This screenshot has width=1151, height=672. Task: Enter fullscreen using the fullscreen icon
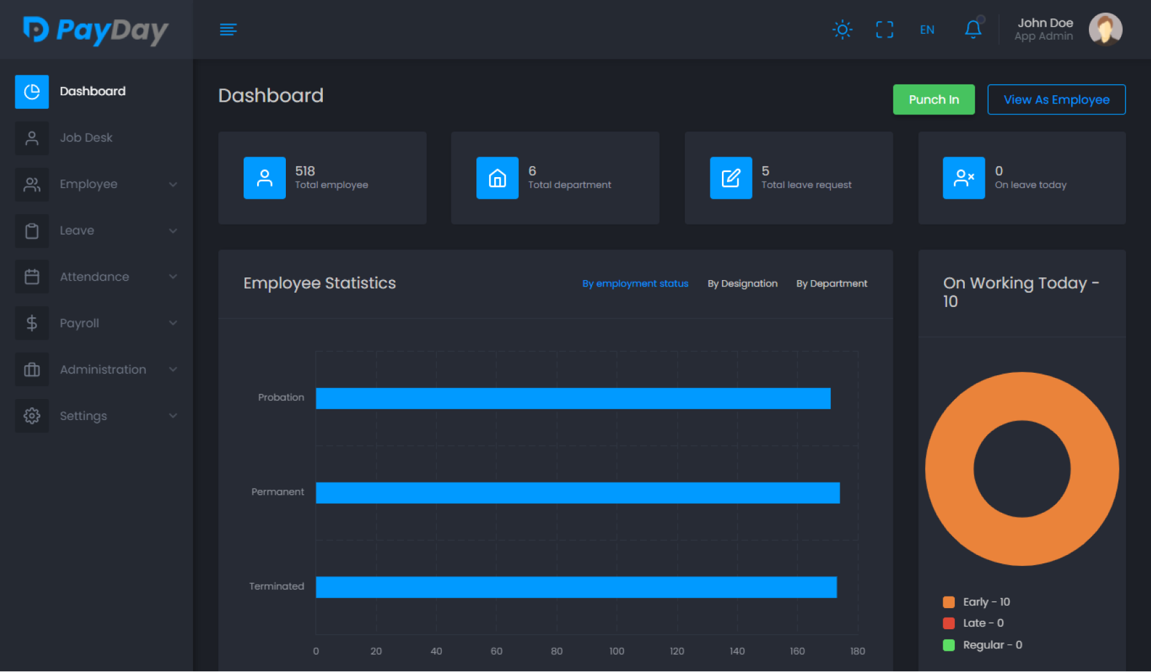click(x=884, y=29)
